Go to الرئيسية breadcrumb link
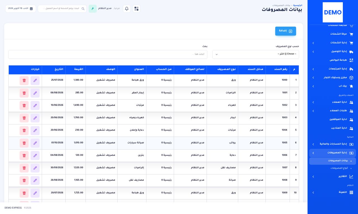Image resolution: width=358 pixels, height=214 pixels. pos(298,5)
